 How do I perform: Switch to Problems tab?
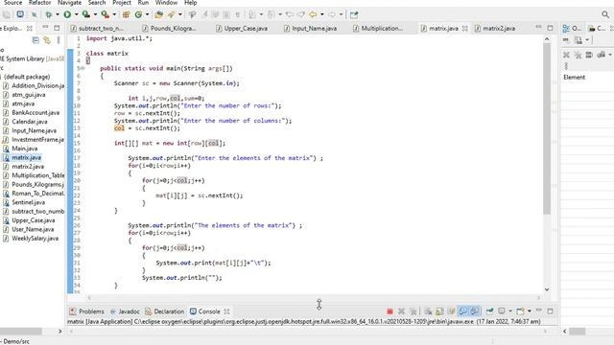coord(87,311)
